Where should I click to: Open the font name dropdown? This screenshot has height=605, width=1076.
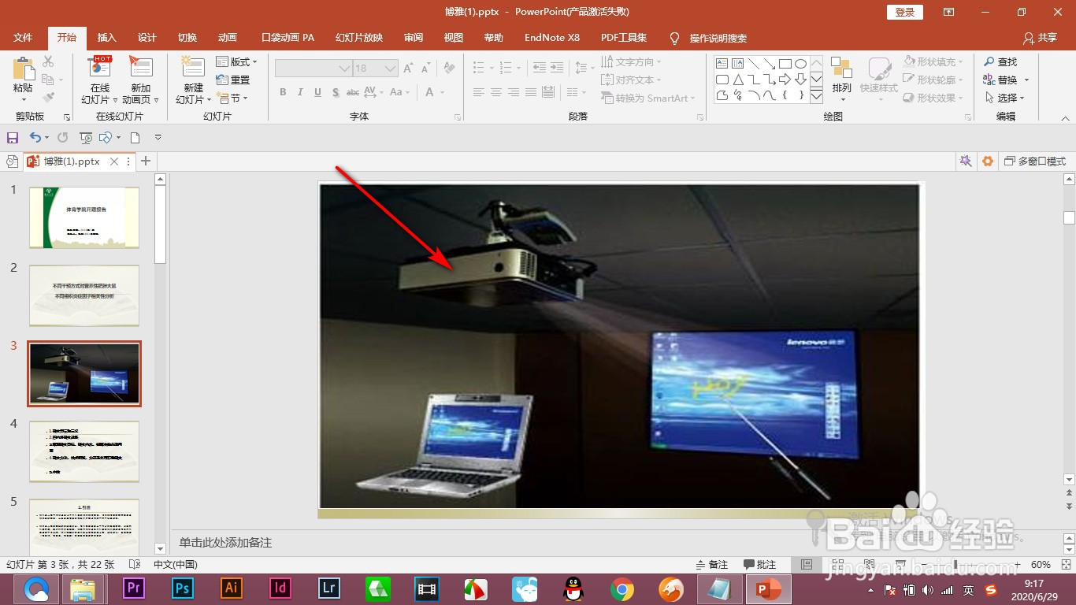(344, 69)
